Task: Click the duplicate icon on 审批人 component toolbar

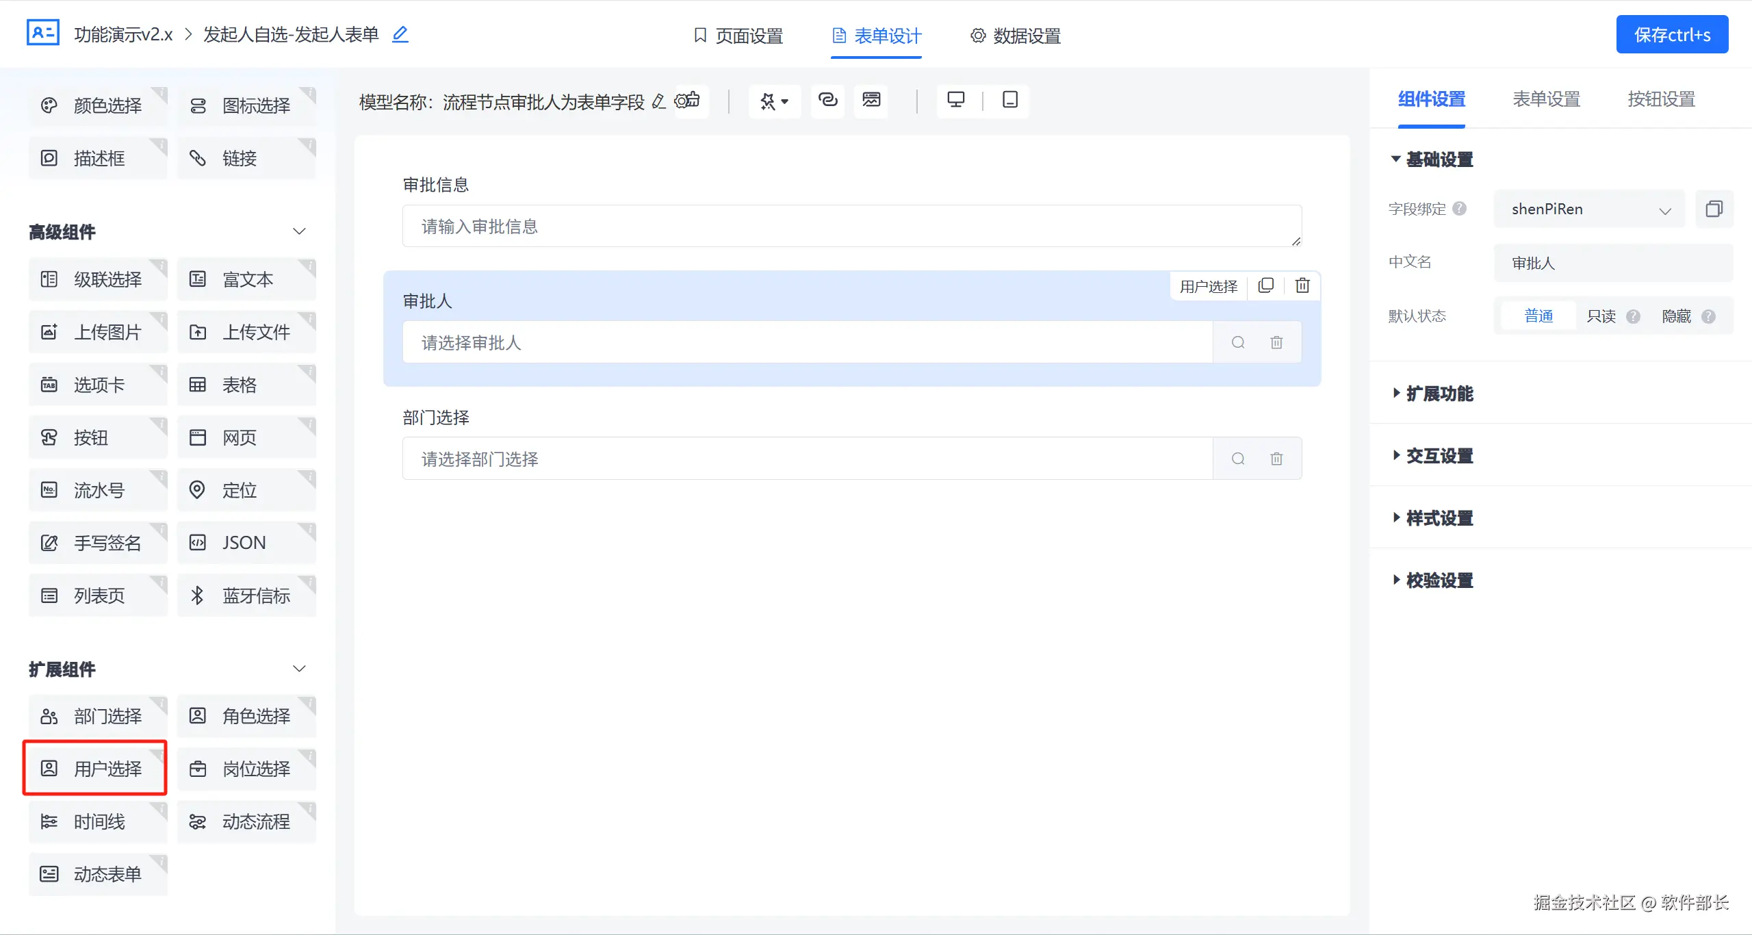Action: 1266,285
